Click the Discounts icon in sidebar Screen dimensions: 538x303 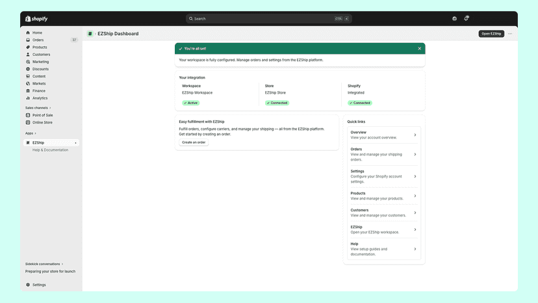click(28, 69)
